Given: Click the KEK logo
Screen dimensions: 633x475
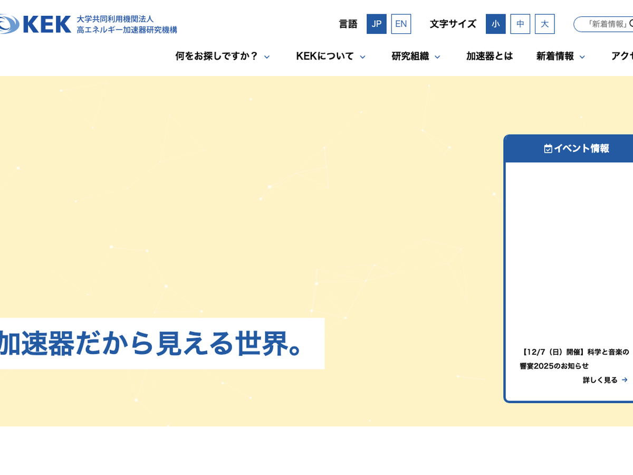Looking at the screenshot, I should (x=37, y=24).
